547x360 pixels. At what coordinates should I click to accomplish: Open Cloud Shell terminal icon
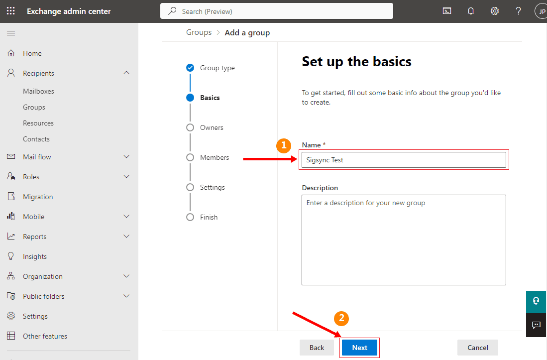click(x=447, y=11)
